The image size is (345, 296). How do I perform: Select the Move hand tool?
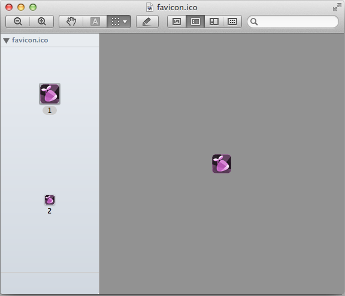coord(71,22)
